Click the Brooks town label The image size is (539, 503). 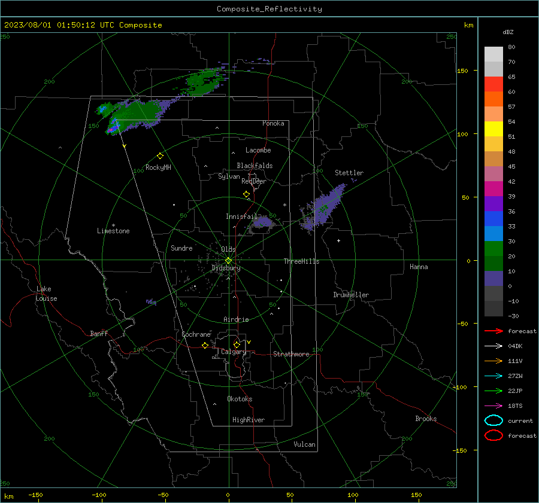[426, 419]
